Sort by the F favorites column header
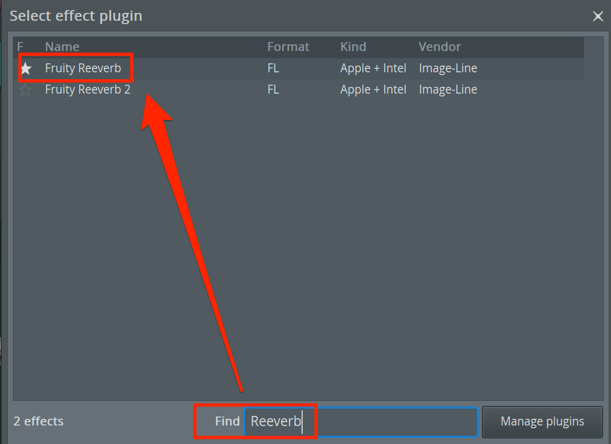611x444 pixels. [x=20, y=47]
